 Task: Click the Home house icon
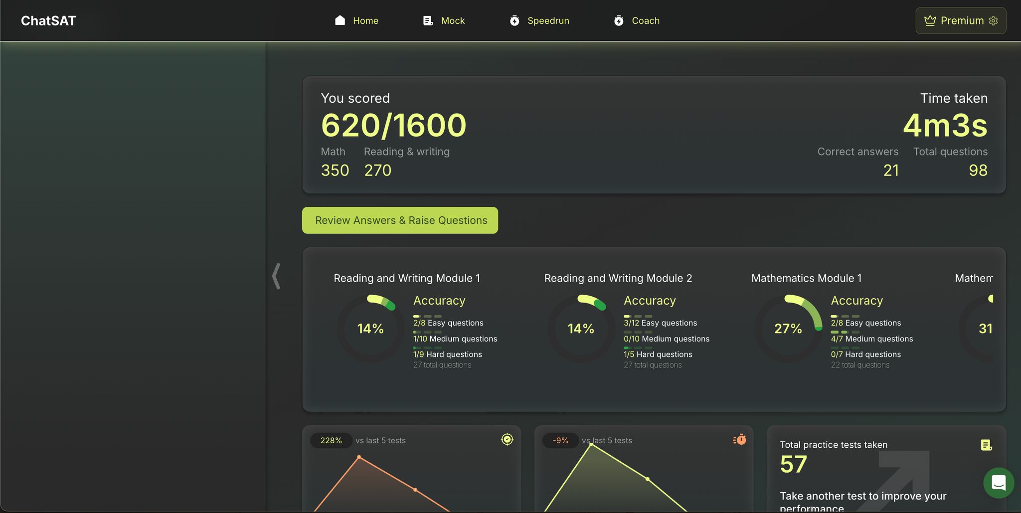click(340, 20)
